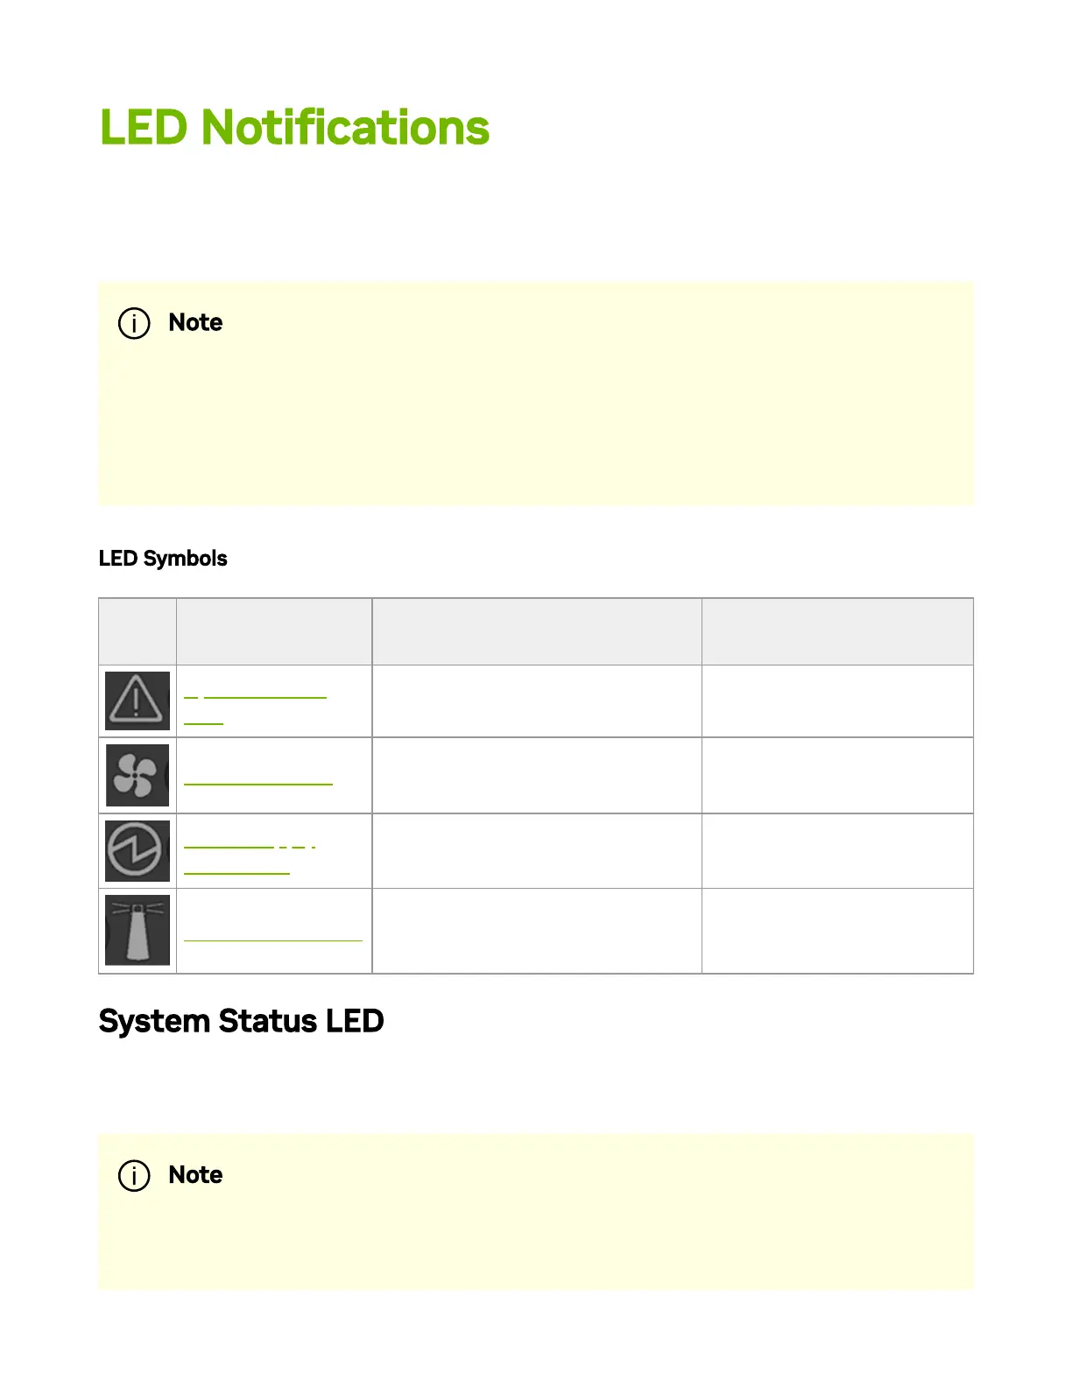Image resolution: width=1072 pixels, height=1387 pixels.
Task: Click the last cell in the lighthouse row
Action: (836, 930)
